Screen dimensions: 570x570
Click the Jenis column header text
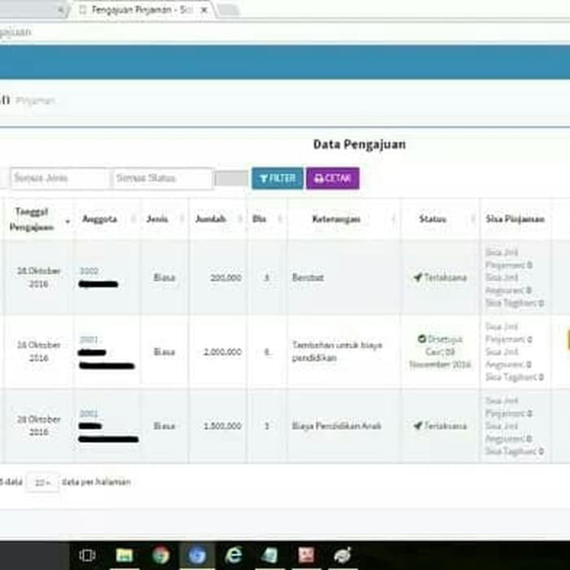point(157,219)
